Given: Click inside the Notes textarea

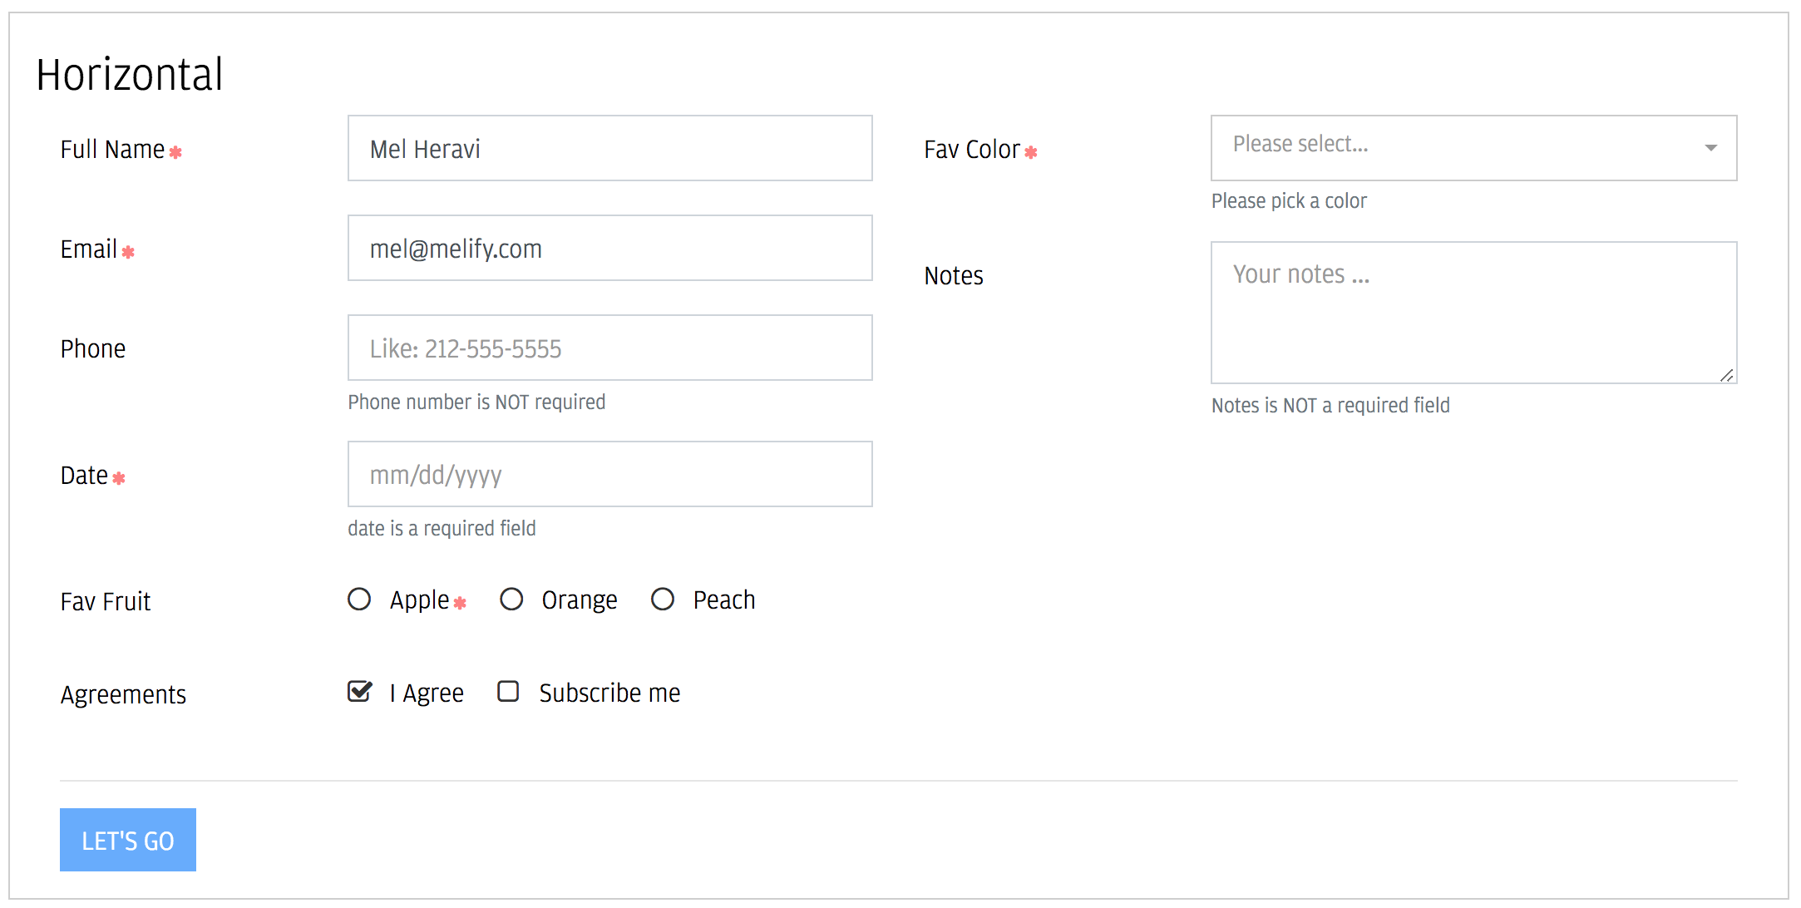Looking at the screenshot, I should [x=1473, y=313].
